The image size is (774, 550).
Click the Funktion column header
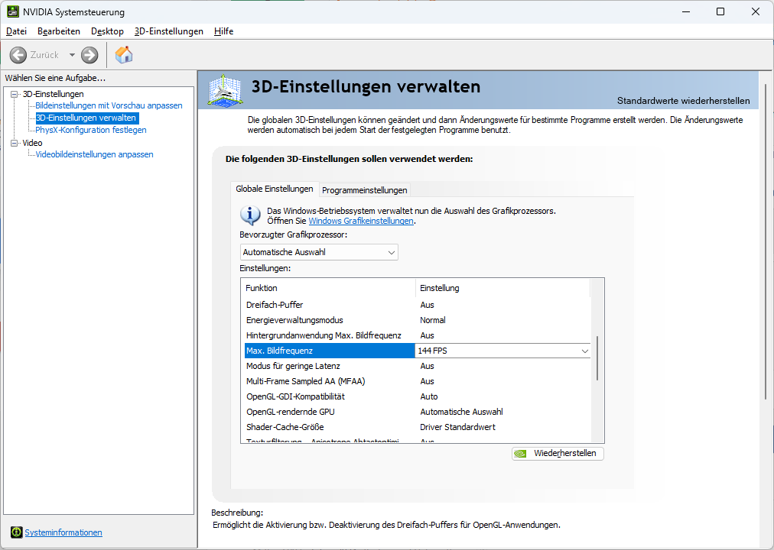(x=330, y=288)
